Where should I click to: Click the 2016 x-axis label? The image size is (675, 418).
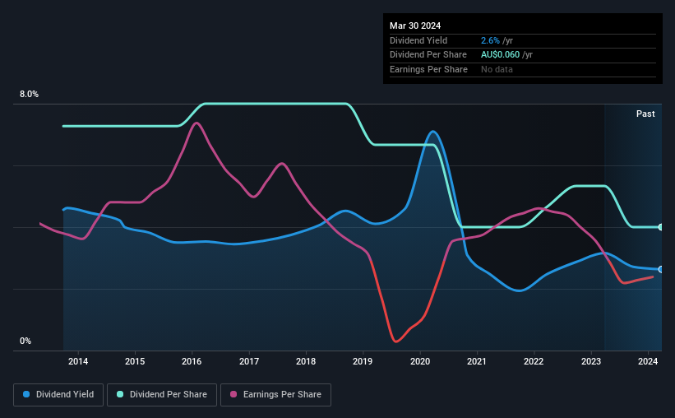coord(192,361)
